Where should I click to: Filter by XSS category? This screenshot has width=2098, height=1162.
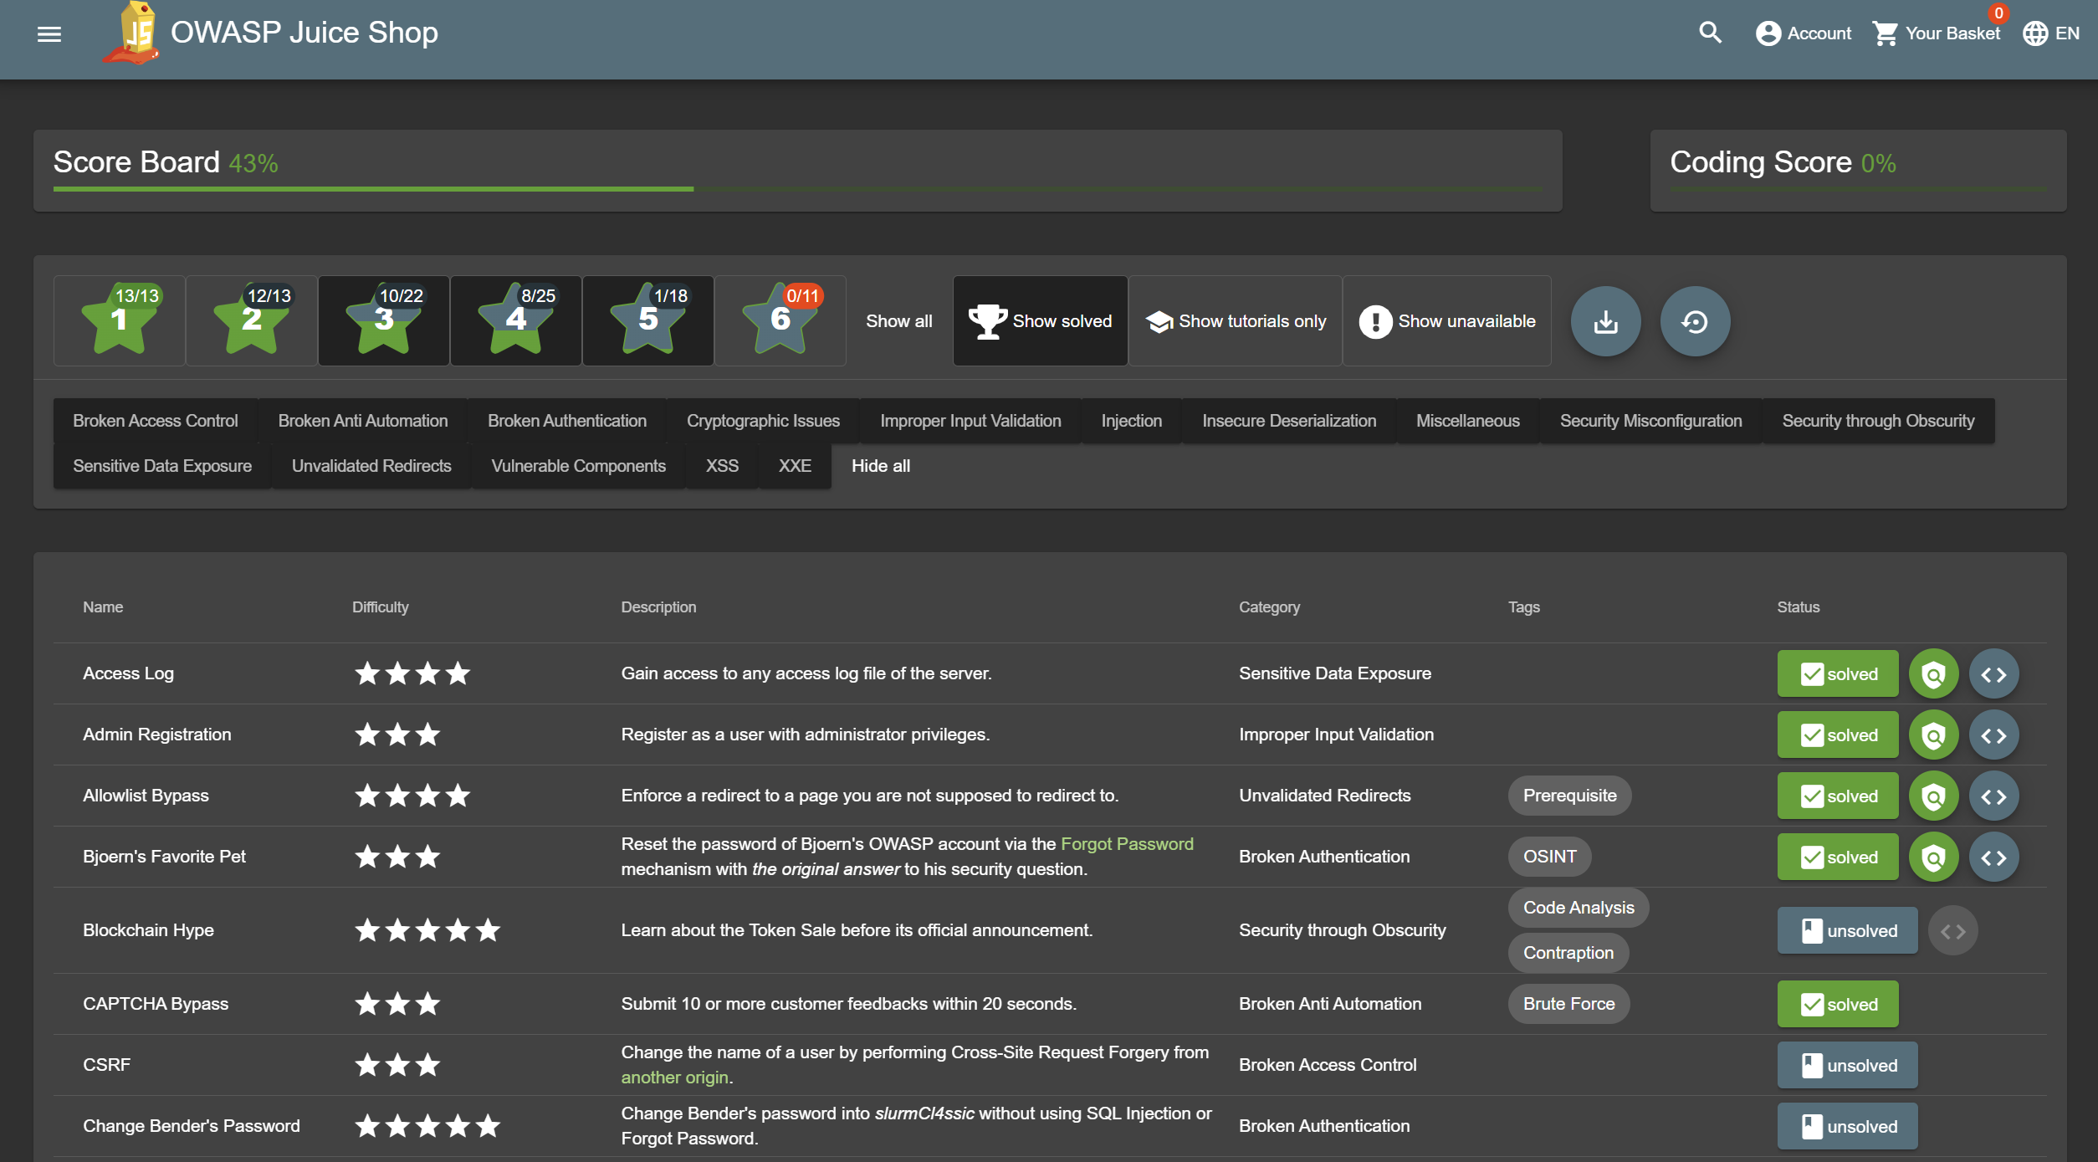tap(722, 466)
